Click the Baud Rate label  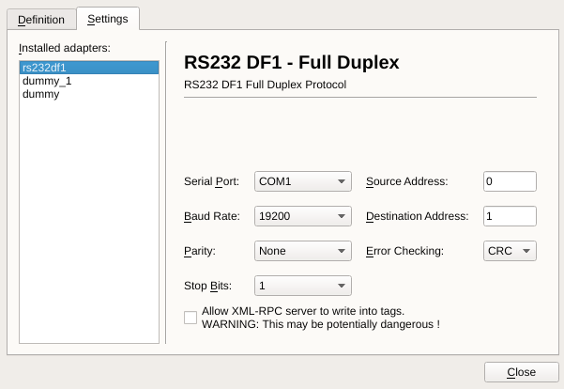(x=211, y=216)
